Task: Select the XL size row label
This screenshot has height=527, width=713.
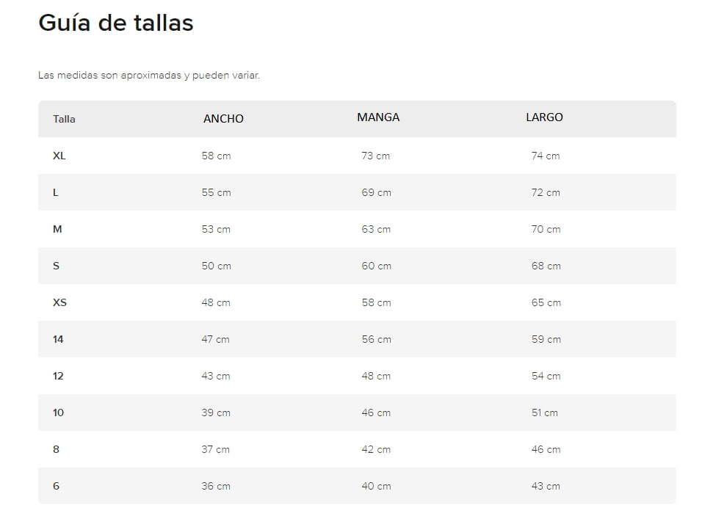Action: pos(59,156)
